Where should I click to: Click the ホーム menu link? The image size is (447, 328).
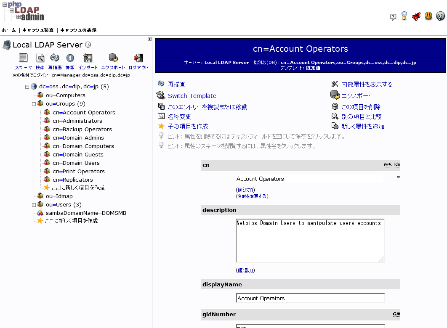point(9,30)
